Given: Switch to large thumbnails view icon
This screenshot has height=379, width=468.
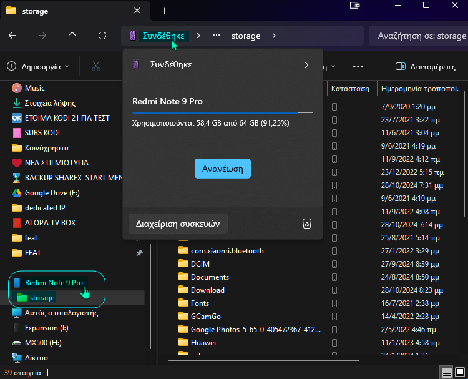Looking at the screenshot, I should tap(460, 372).
